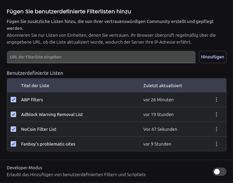The height and width of the screenshot is (183, 233).
Task: Focus the URL der Filterliste eingeben field
Action: pyautogui.click(x=101, y=57)
